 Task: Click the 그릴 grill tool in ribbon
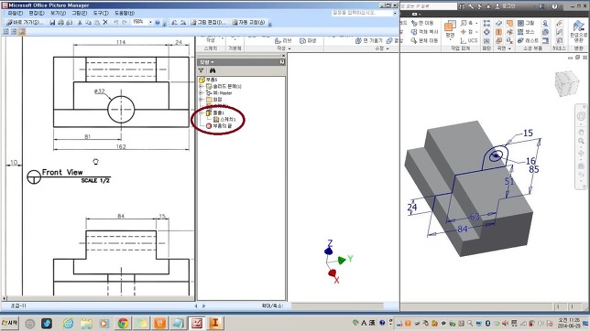526,23
